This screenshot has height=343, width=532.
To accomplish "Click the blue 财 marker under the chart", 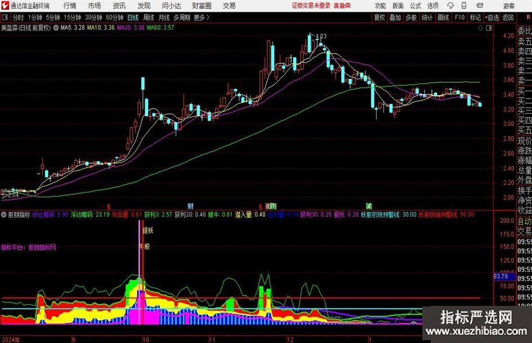I will point(190,206).
